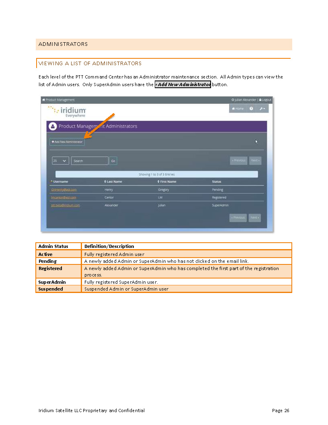Image resolution: width=328 pixels, height=425 pixels.
Task: Click the star icon next to Julian Alexander
Action: (233, 99)
